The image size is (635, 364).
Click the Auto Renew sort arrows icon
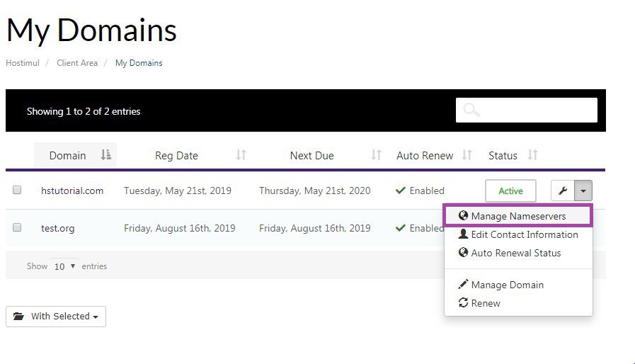[467, 155]
